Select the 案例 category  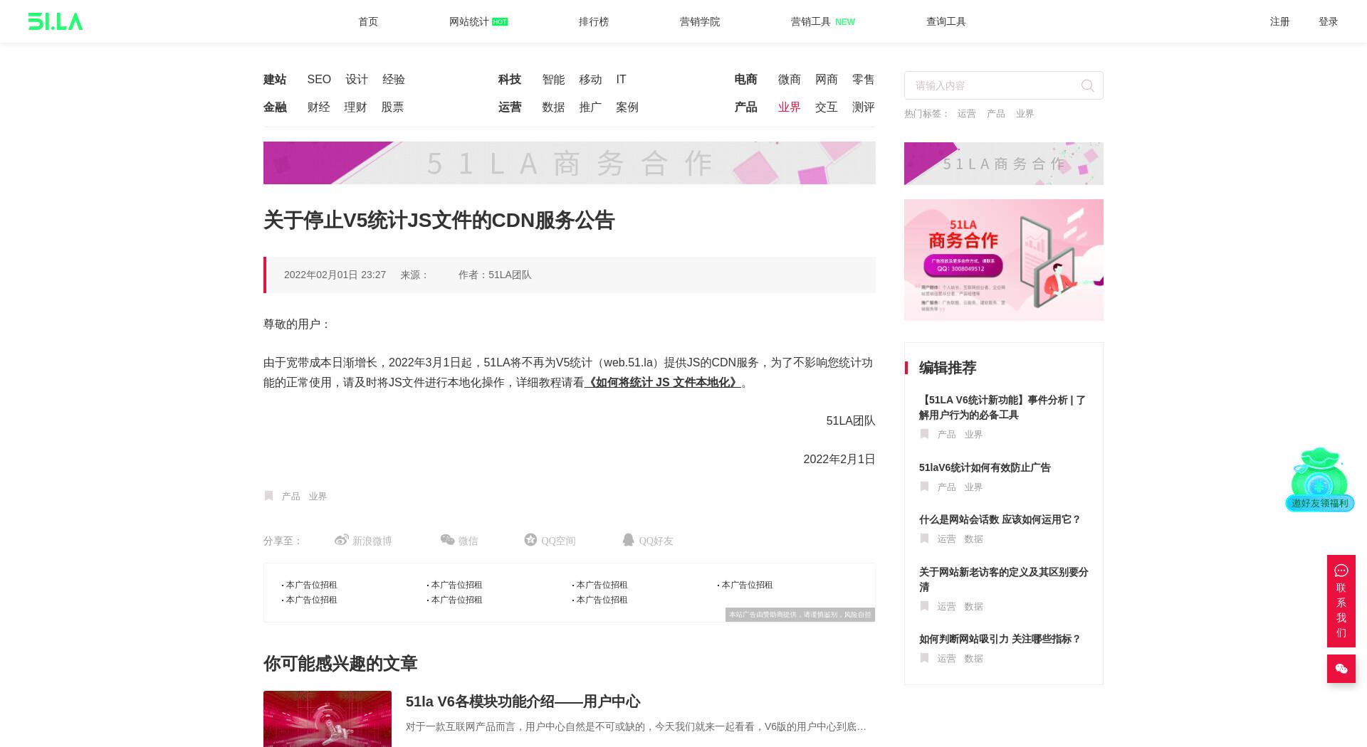point(627,107)
